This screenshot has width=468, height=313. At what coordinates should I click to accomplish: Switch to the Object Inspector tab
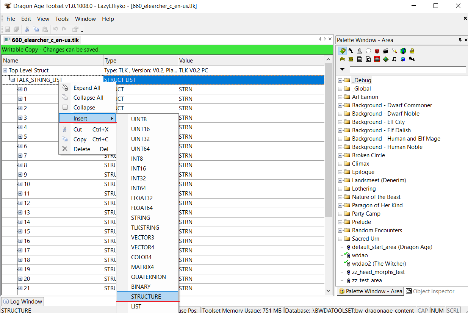pos(430,291)
